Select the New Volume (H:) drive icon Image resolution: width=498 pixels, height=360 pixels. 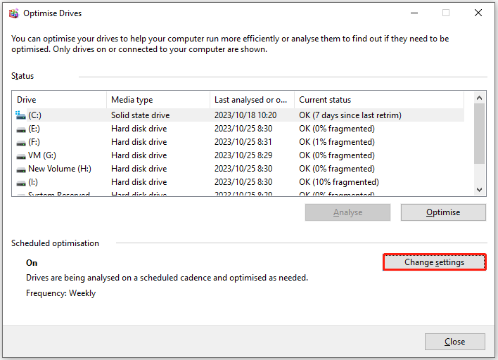coord(21,169)
